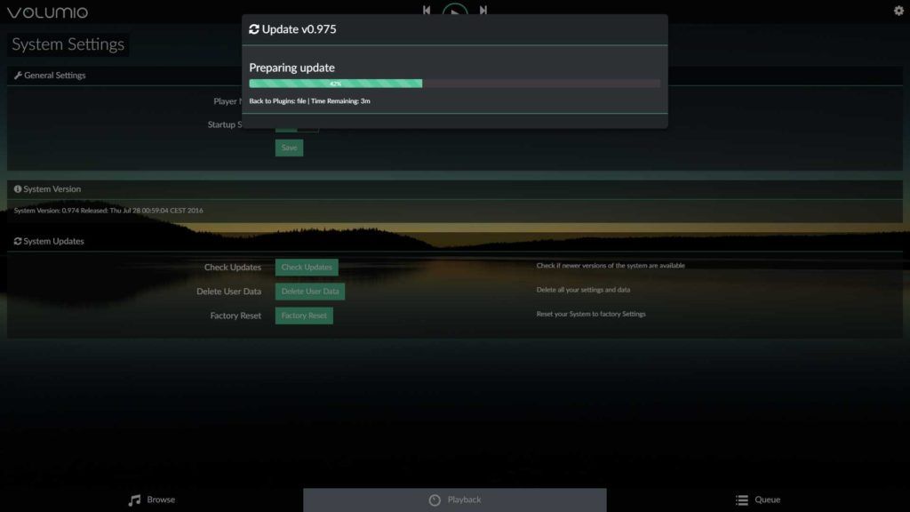Click the refresh icon beside Update v0.975
The width and height of the screenshot is (910, 512).
[254, 29]
